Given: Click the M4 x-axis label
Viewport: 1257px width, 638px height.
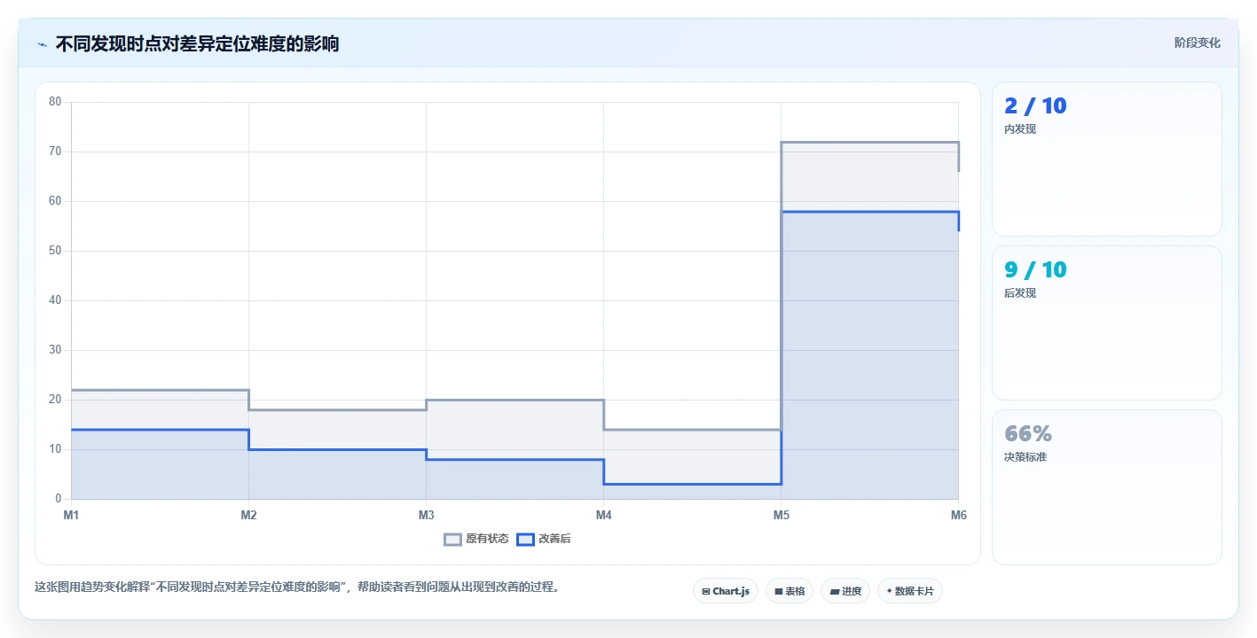Looking at the screenshot, I should pos(603,515).
